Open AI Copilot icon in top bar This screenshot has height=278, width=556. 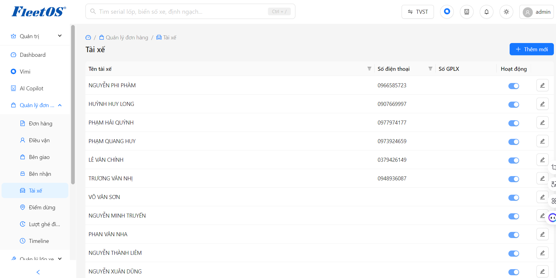[467, 12]
